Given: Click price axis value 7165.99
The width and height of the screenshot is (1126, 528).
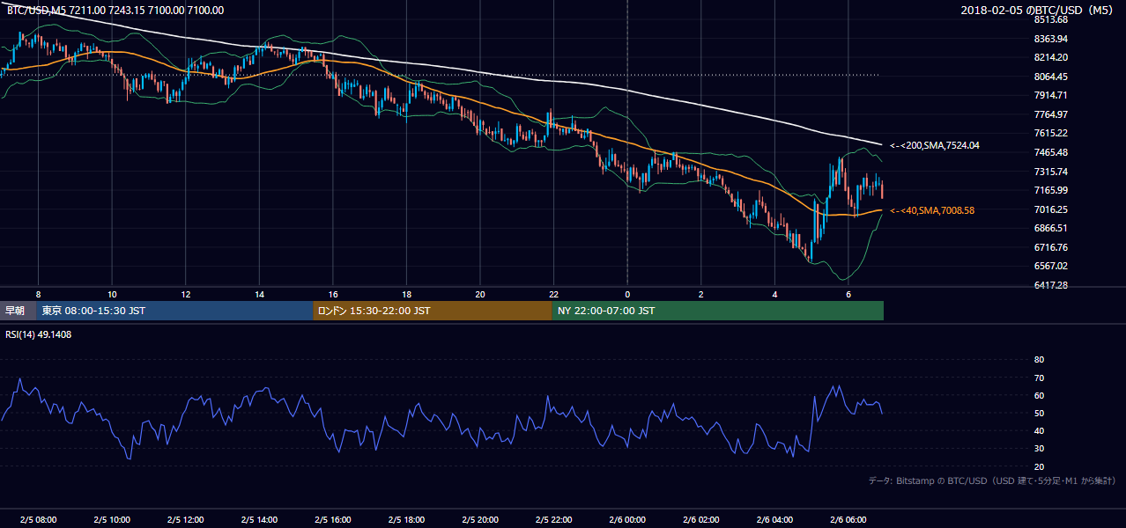Looking at the screenshot, I should click(1051, 190).
